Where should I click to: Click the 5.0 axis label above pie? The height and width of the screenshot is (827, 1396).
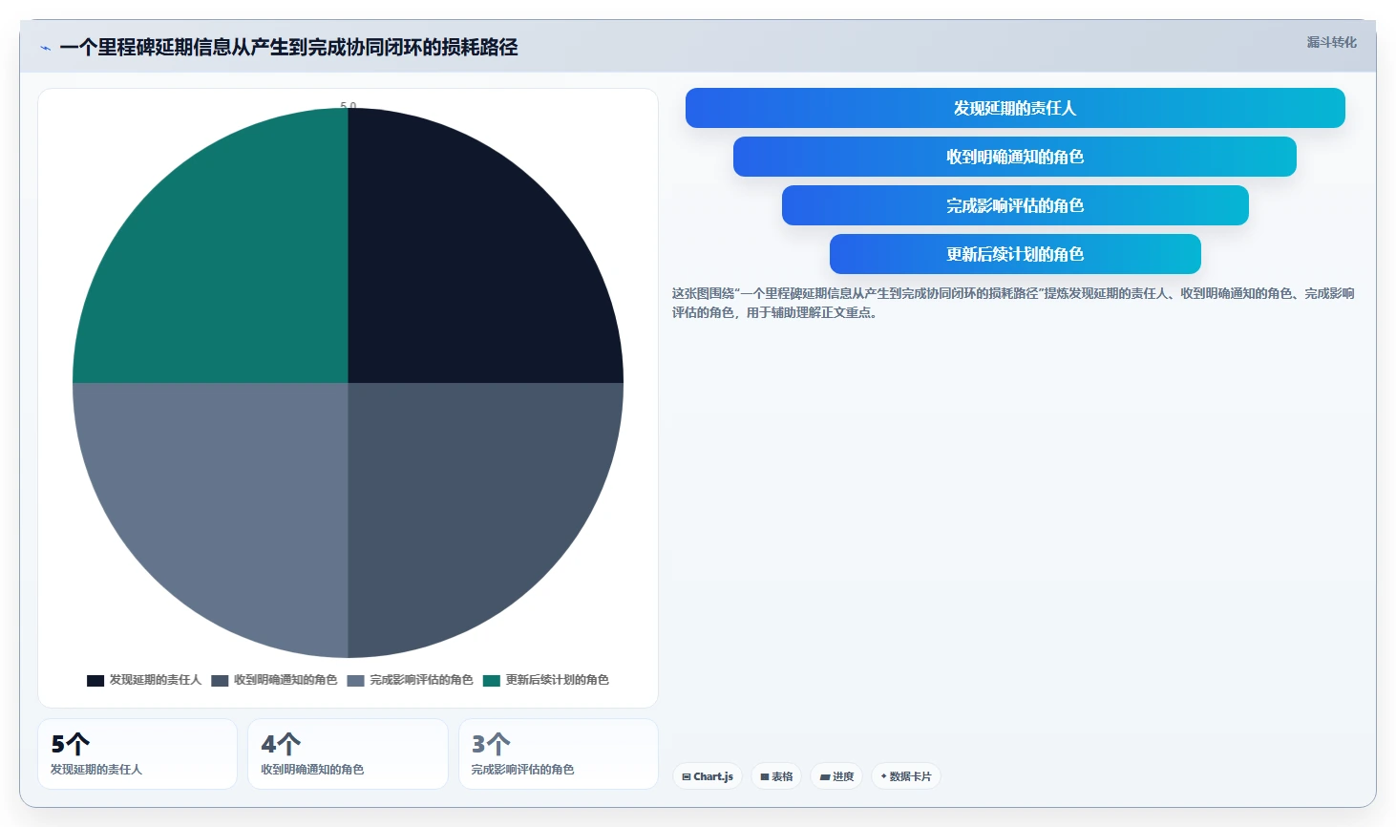click(349, 106)
